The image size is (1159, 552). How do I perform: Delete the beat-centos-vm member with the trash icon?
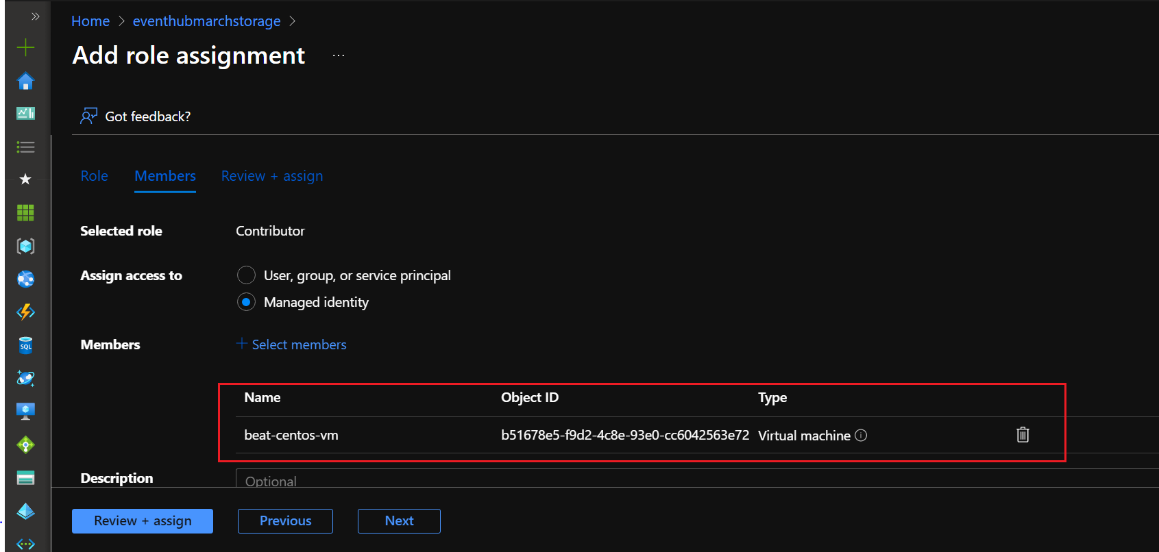1022,435
